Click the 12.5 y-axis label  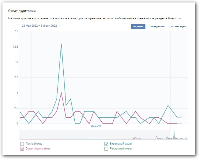[15, 47]
